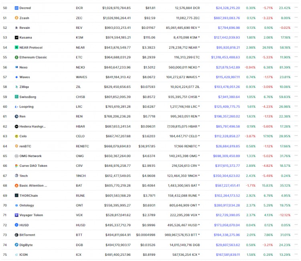Open the three-dot menu on Loopring row
301x261 pixels.
[x=296, y=106]
